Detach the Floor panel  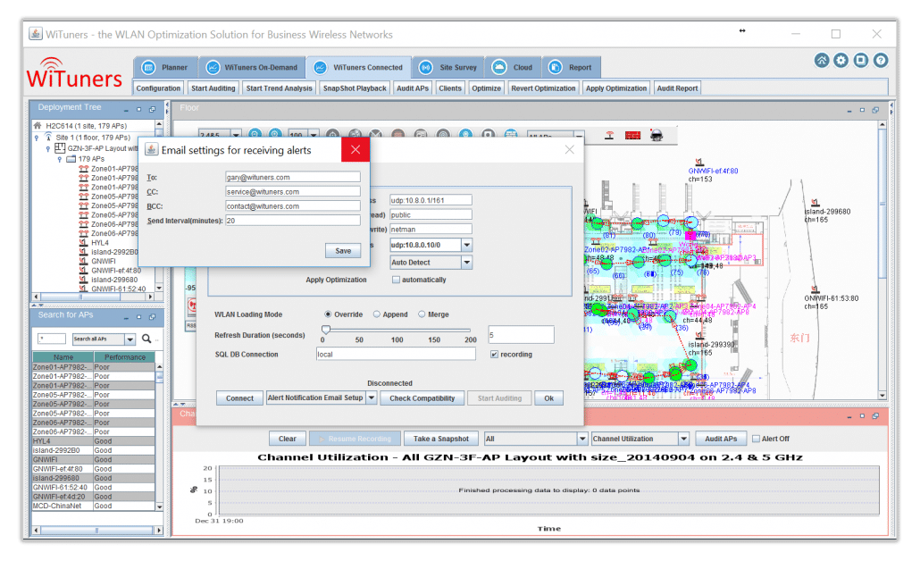point(875,110)
